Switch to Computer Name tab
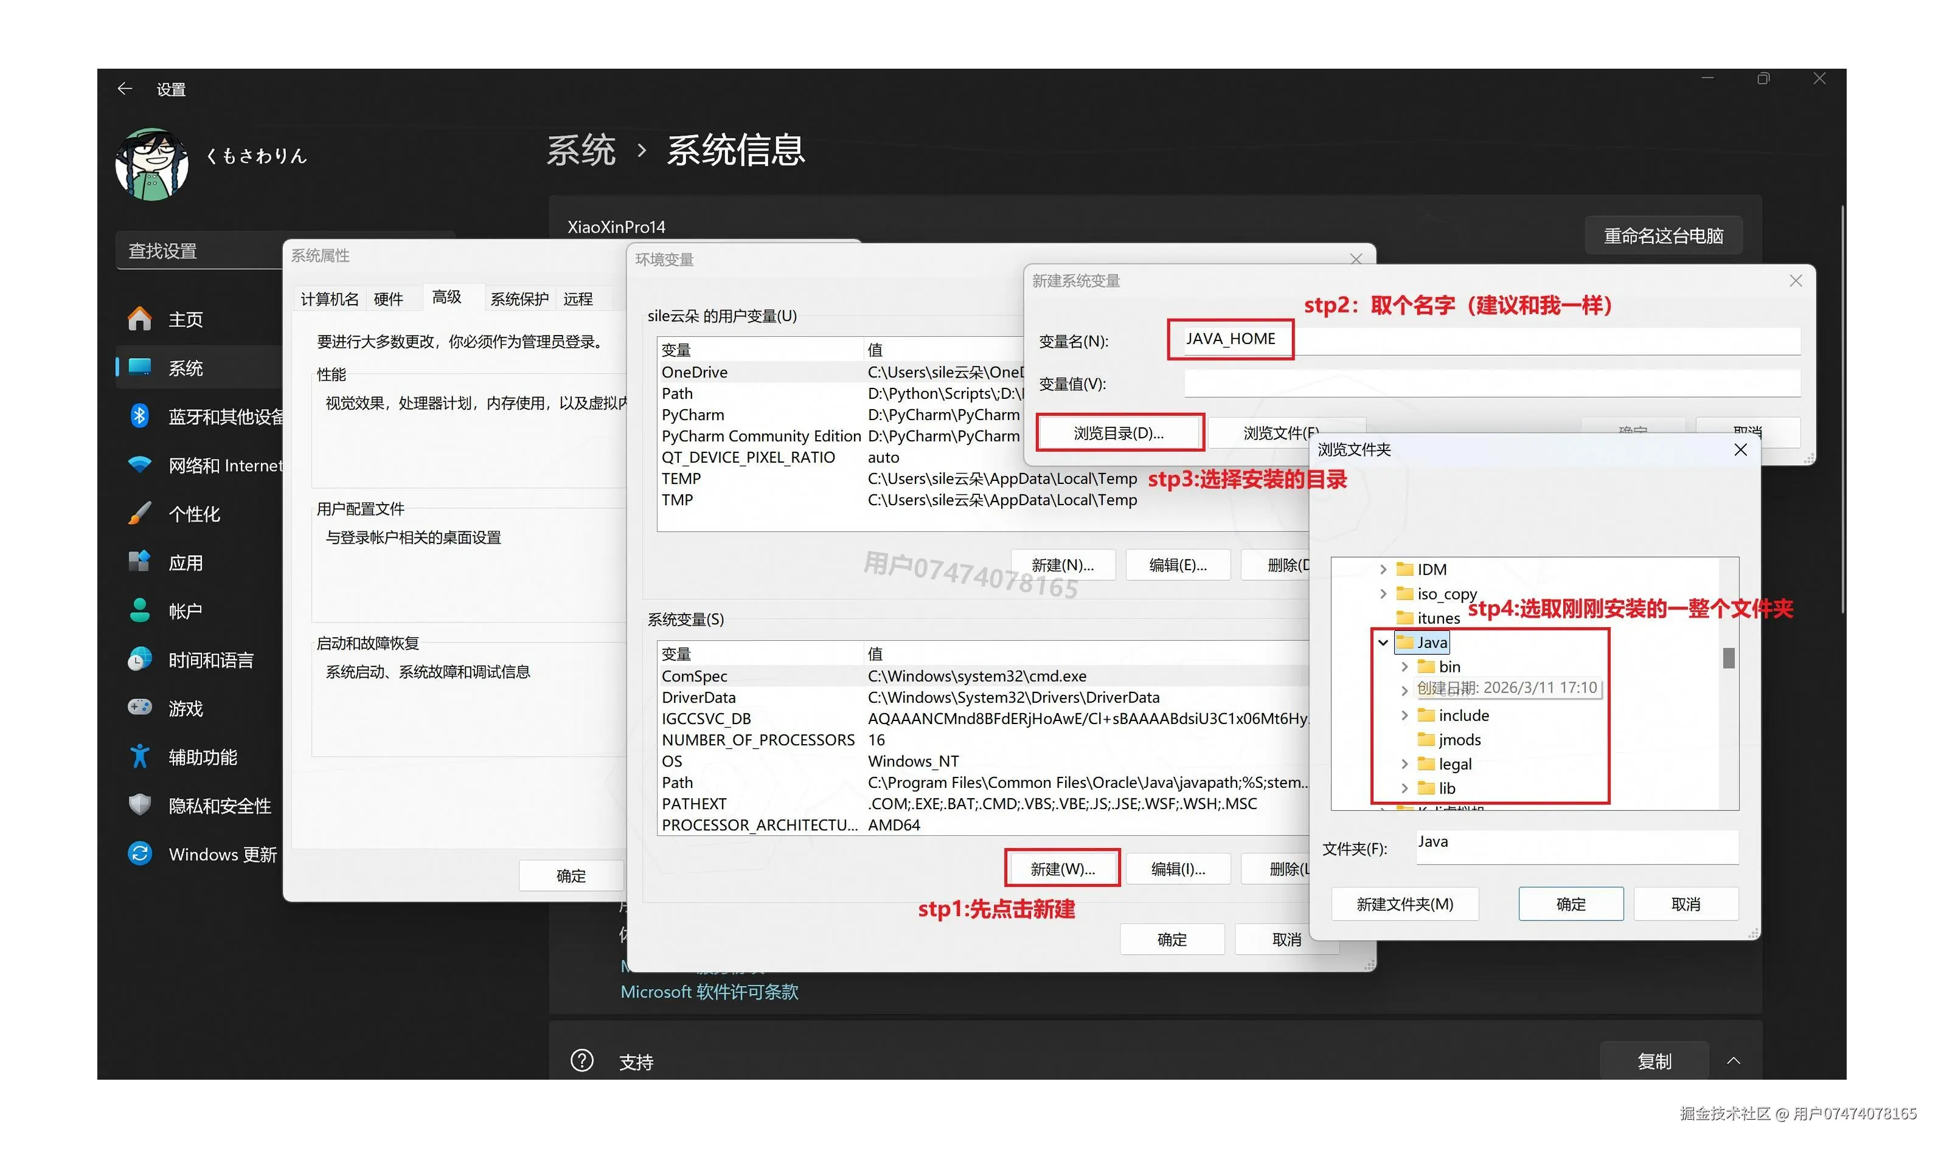 (329, 299)
